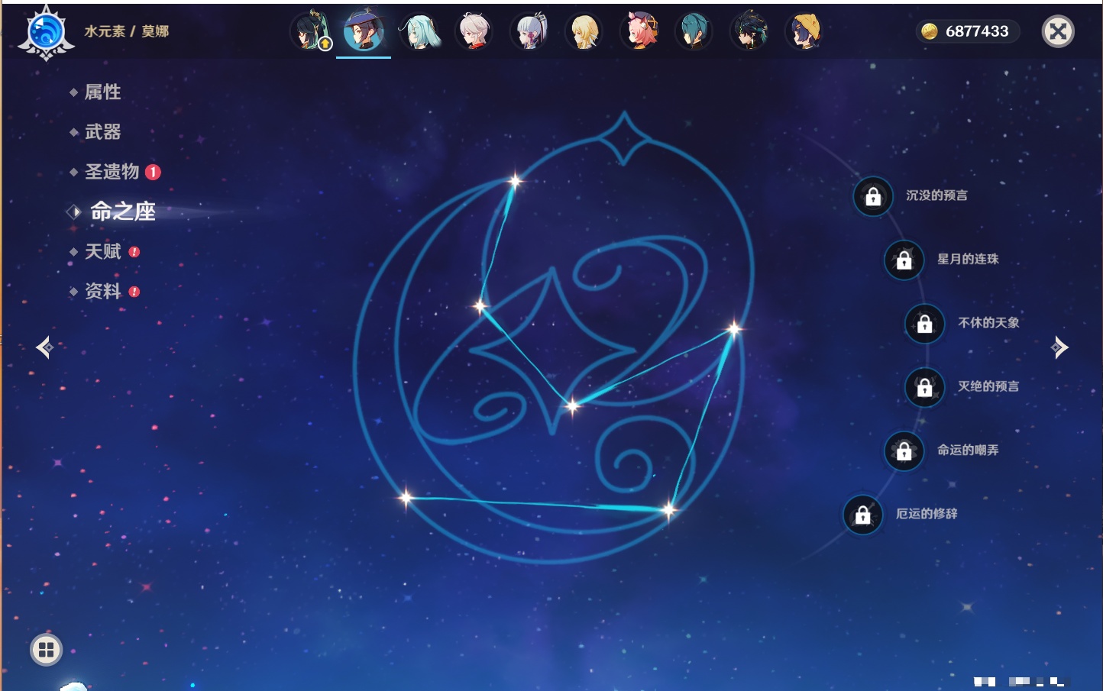Go to the next character with the right arrow
1103x691 pixels.
coord(1059,347)
